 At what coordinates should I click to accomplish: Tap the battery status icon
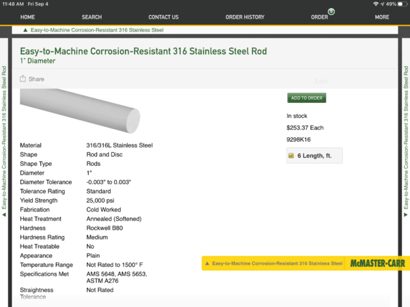point(402,4)
